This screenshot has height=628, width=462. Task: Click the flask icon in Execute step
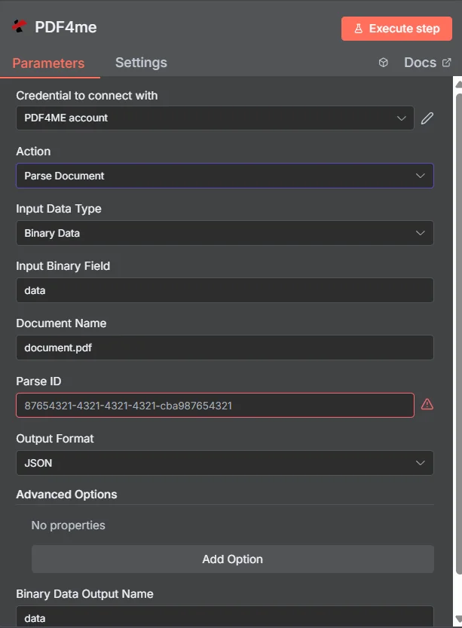pos(357,28)
